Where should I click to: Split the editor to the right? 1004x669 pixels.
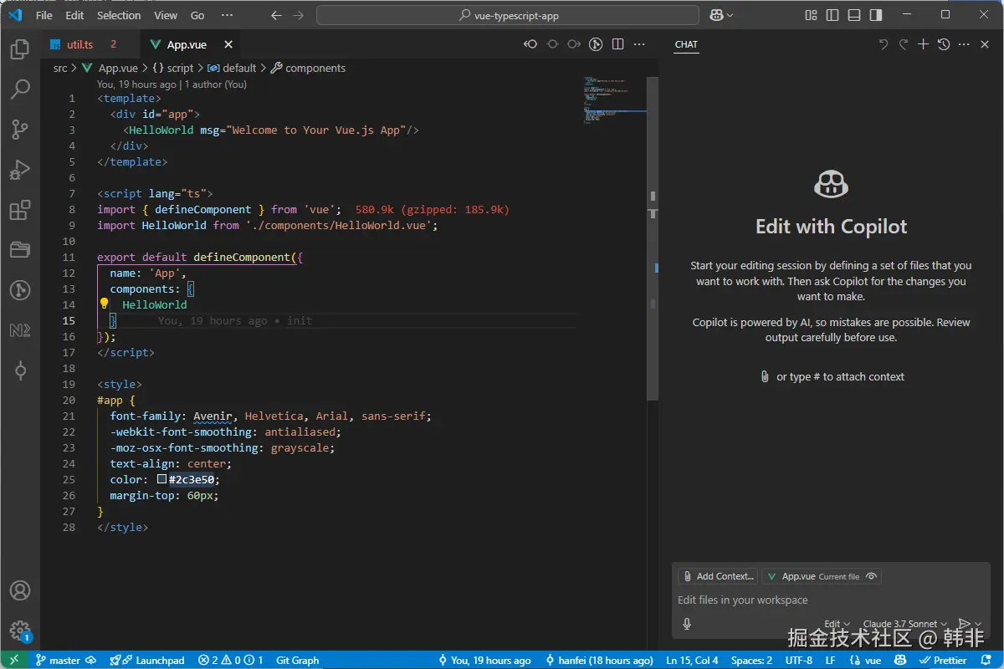(617, 44)
